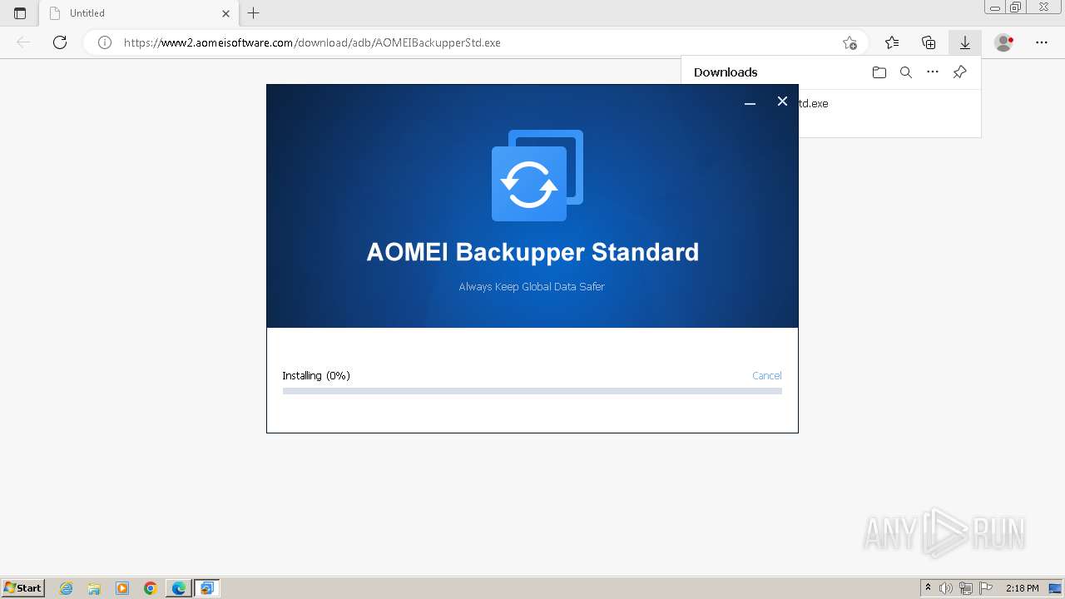View site information icon in address bar
The height and width of the screenshot is (599, 1065).
pyautogui.click(x=105, y=42)
